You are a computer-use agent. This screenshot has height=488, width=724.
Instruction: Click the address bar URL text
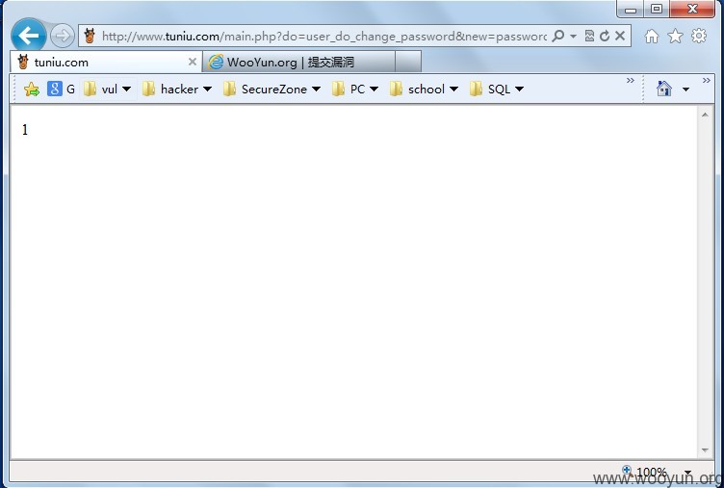[x=324, y=36]
